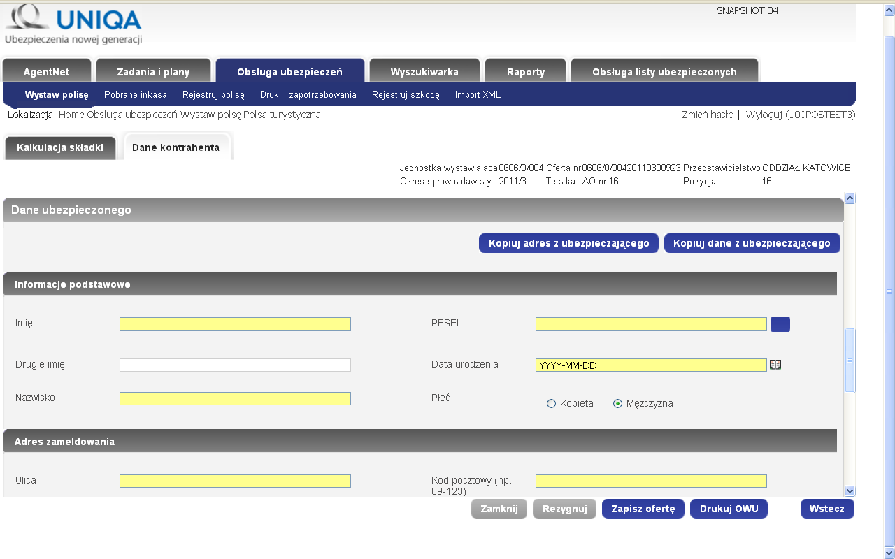Click the Drukuj OWU button
The width and height of the screenshot is (895, 559).
(729, 509)
